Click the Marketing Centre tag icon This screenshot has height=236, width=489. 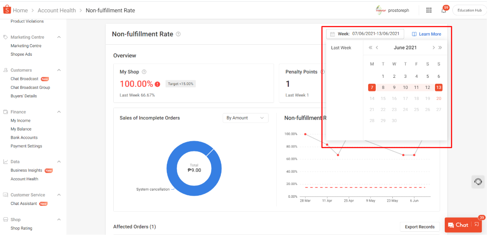coord(5,37)
